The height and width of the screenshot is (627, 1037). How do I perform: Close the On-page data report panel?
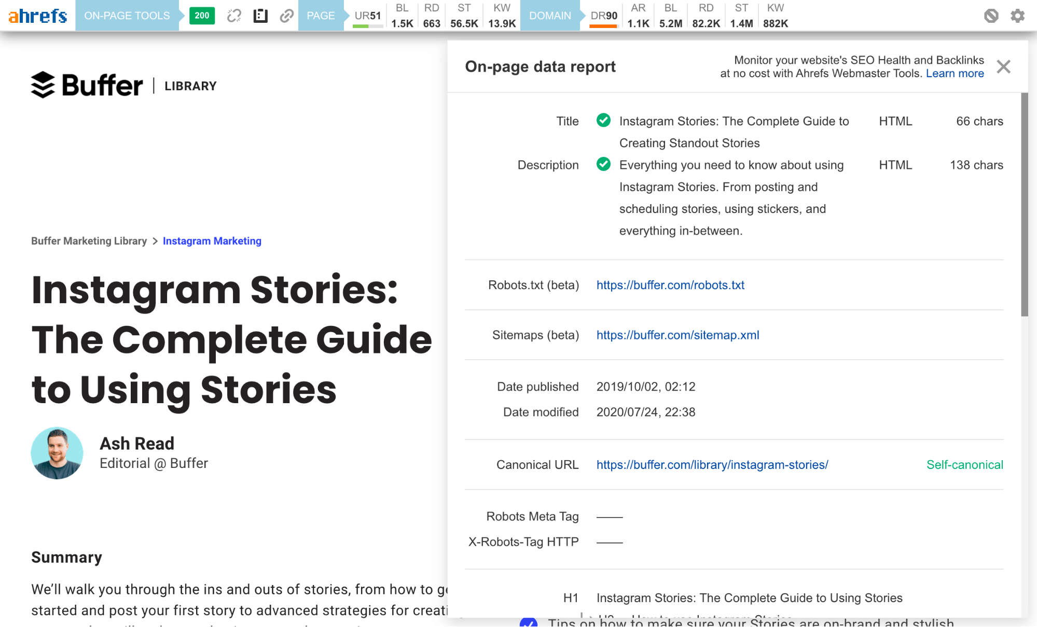[x=1004, y=66]
